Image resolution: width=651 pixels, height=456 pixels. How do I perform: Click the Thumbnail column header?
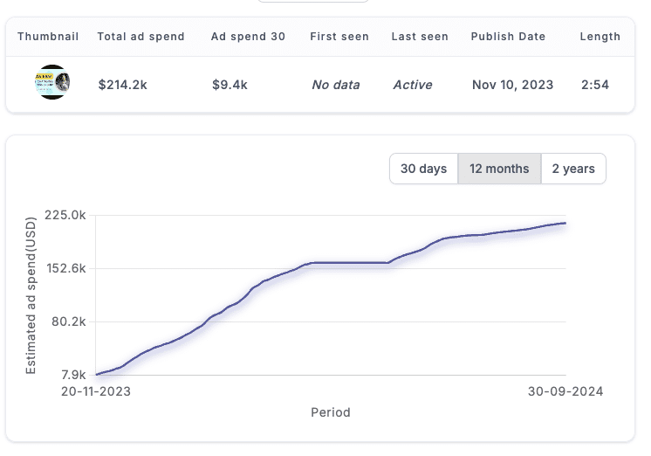coord(48,37)
